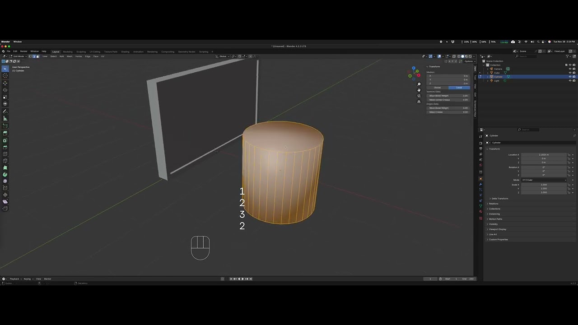
Task: Click the vertices Mean Bevel Weight slider
Action: click(x=448, y=96)
